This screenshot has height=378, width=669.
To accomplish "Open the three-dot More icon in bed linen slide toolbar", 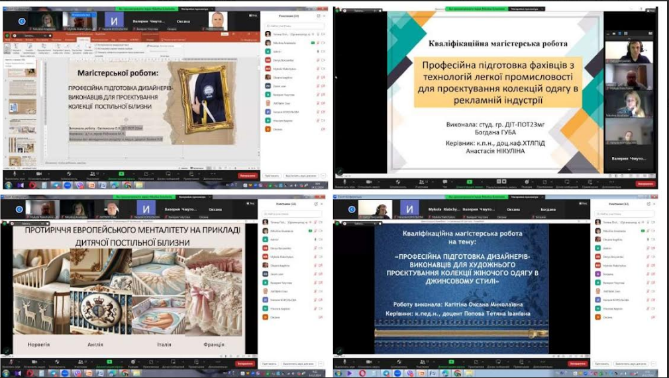I will click(x=213, y=173).
